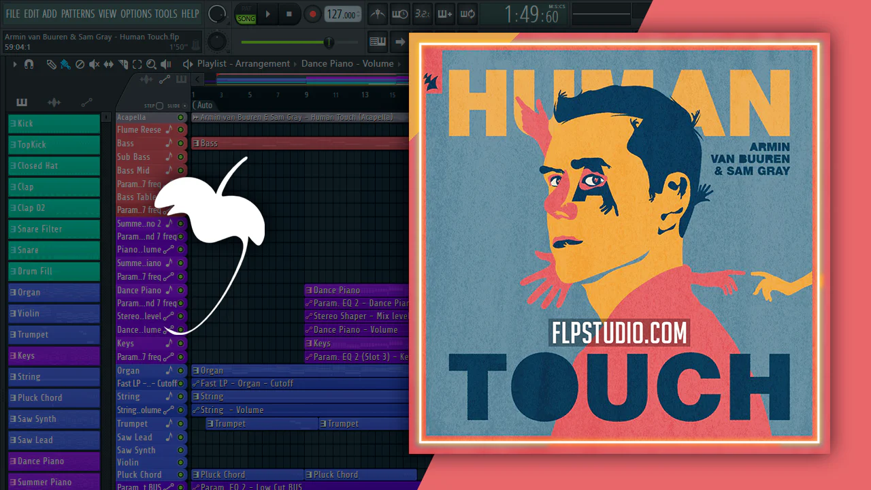Open the playlist options arrow menu

point(14,64)
